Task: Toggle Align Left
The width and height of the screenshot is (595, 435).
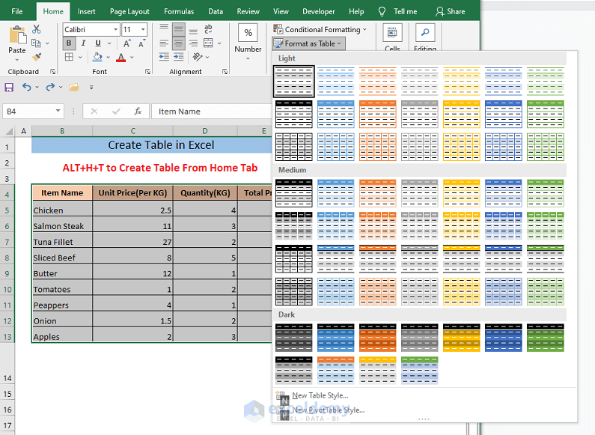Action: (164, 43)
